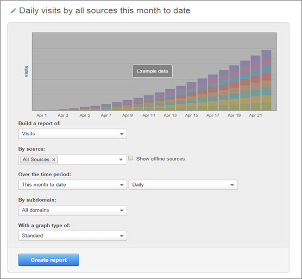This screenshot has height=279, width=302.
Task: Open the All domains subdomain dropdown
Action: (72, 210)
